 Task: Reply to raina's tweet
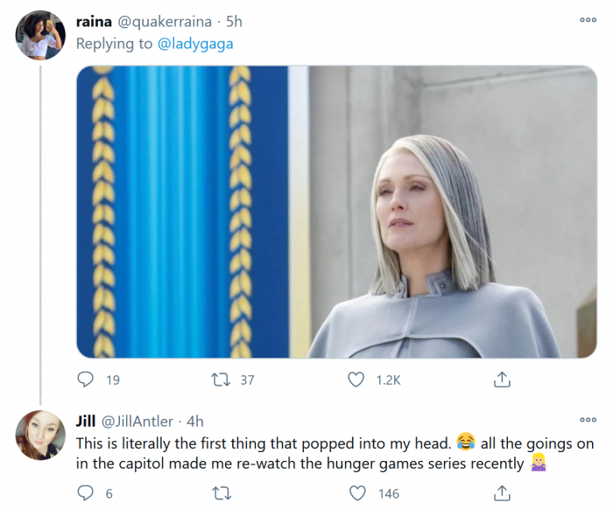pyautogui.click(x=86, y=380)
